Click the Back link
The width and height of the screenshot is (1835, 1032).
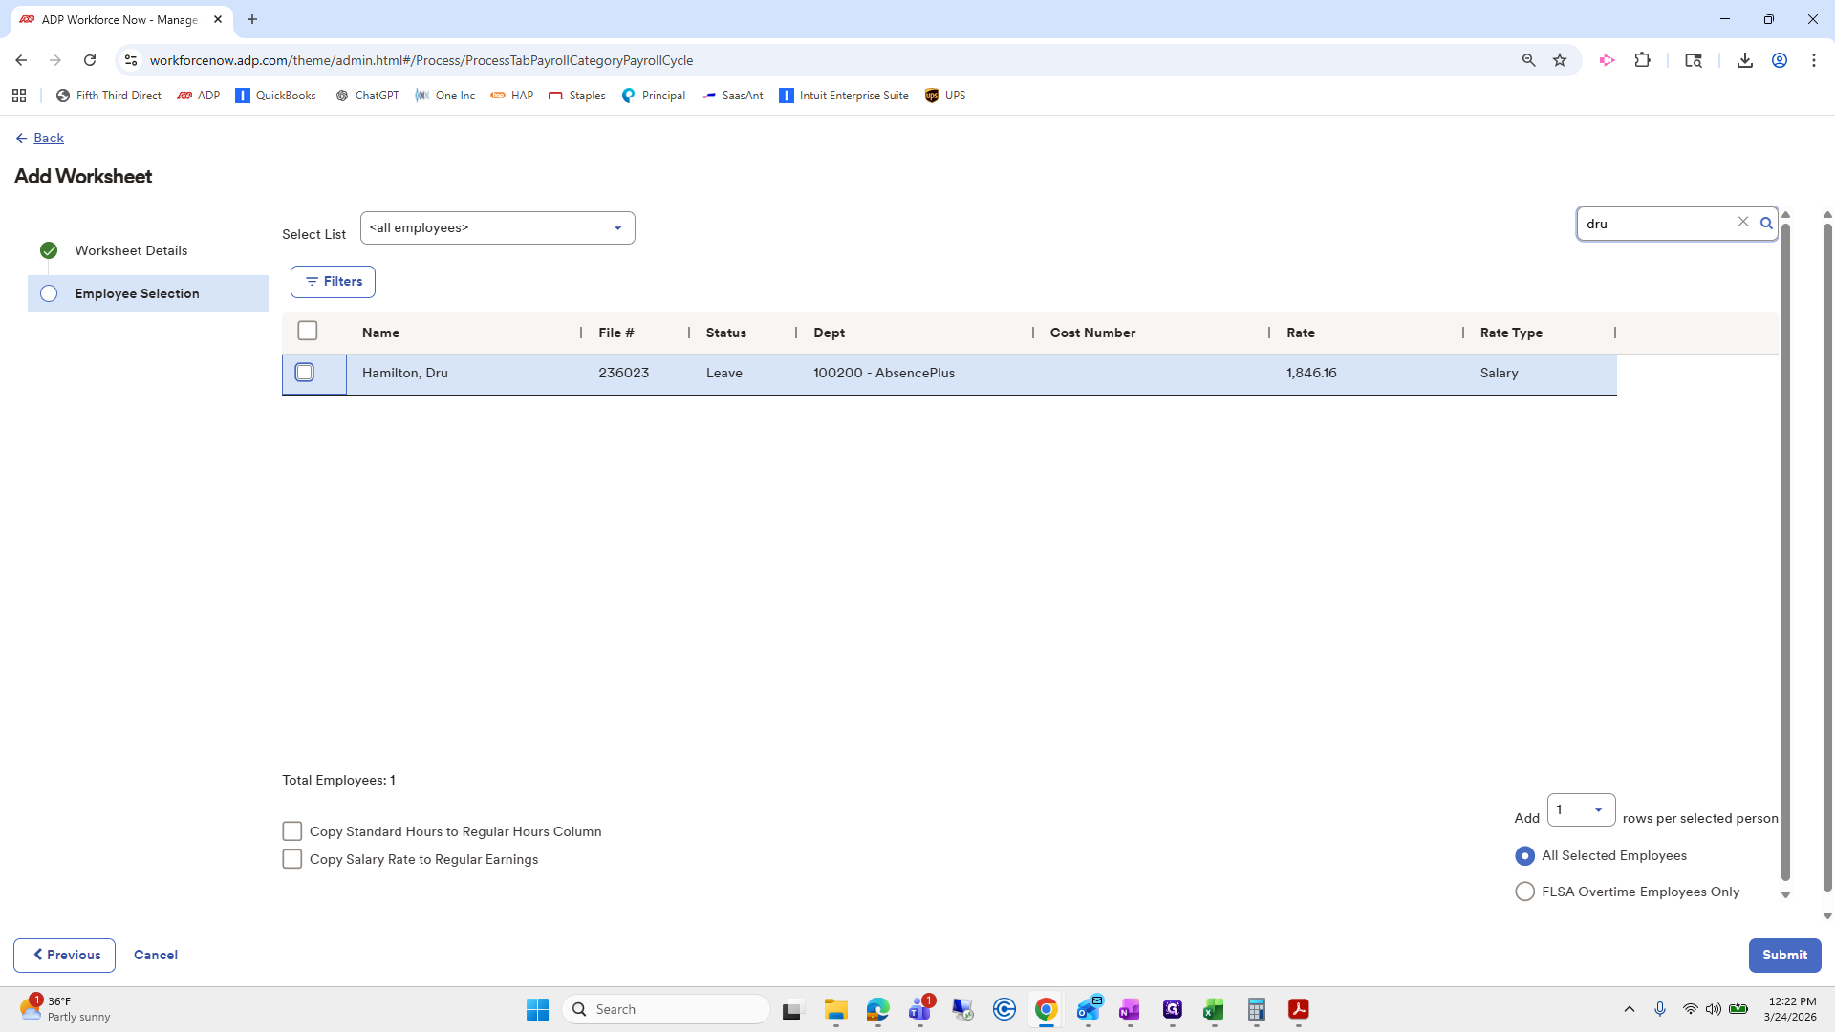coord(48,139)
